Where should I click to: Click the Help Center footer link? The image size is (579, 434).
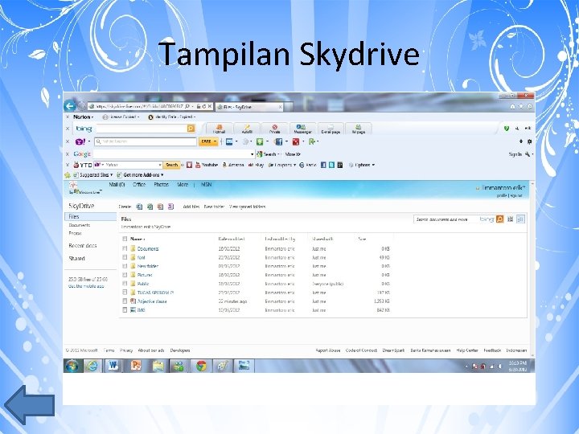point(467,350)
